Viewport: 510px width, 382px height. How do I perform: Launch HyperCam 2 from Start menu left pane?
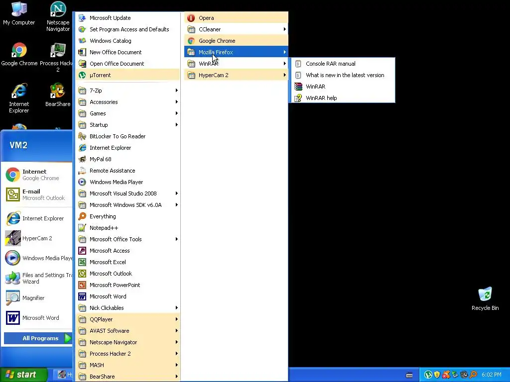click(38, 238)
